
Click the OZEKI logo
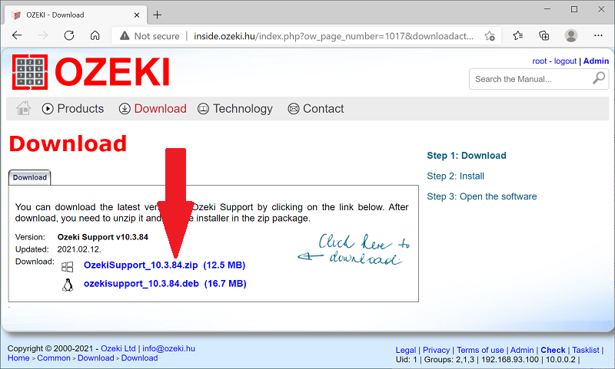click(x=91, y=72)
